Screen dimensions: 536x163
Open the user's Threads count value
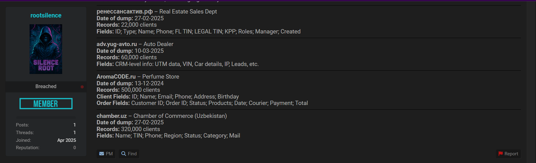click(74, 133)
